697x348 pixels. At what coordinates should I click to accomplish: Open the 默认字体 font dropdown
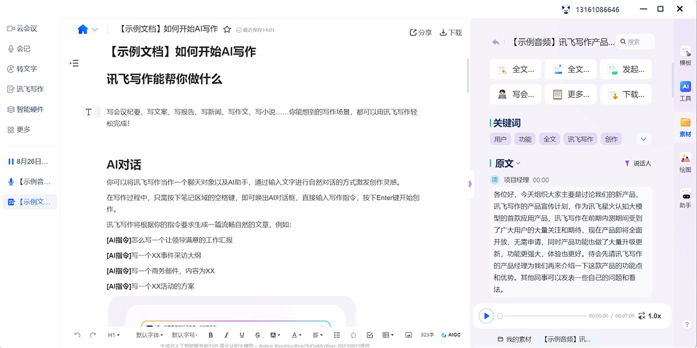click(x=149, y=335)
